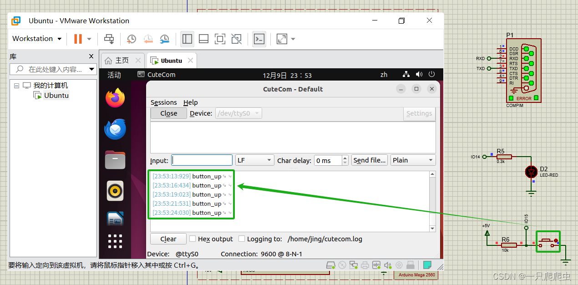Open Rhythmbox speaker icon in the dock
The width and height of the screenshot is (578, 285).
pyautogui.click(x=115, y=191)
